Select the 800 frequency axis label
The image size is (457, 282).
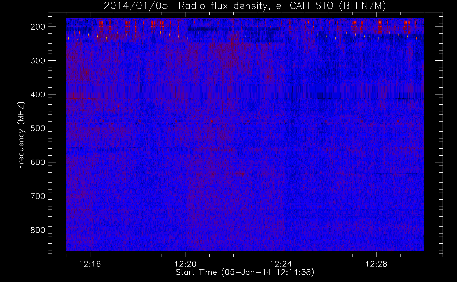point(38,230)
